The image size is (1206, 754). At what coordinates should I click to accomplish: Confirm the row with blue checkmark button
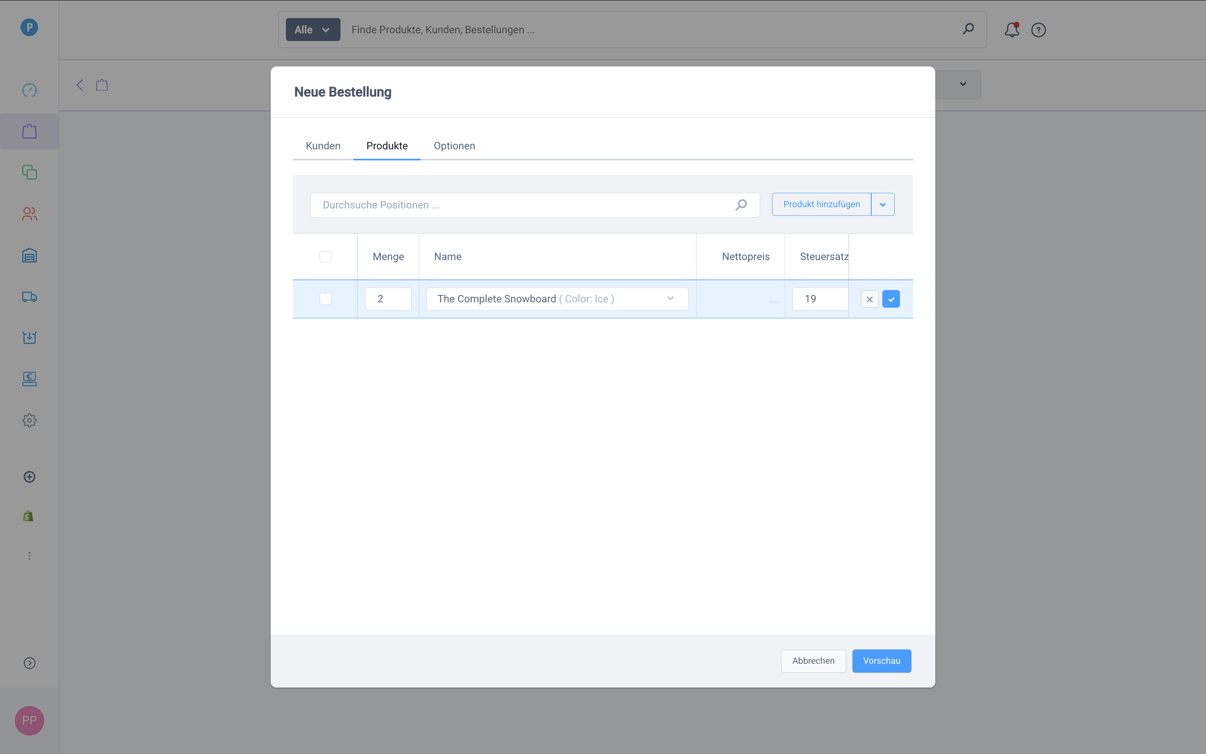tap(891, 299)
